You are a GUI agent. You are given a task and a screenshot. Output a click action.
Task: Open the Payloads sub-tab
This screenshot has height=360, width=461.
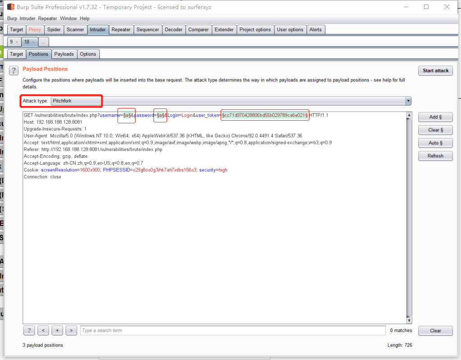[x=64, y=54]
